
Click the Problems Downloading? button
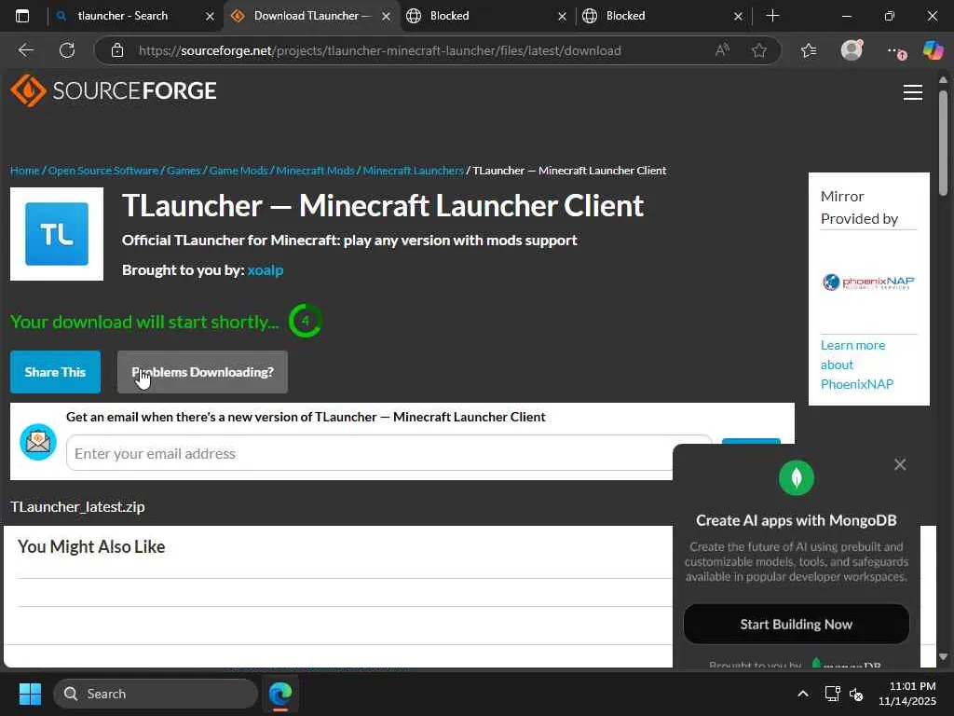[202, 372]
